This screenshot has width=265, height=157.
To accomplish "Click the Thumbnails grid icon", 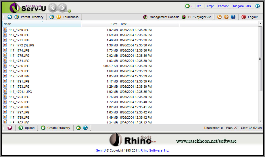I will 59,17.
